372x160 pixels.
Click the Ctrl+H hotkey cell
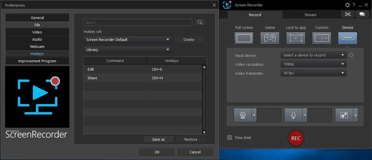(175, 78)
